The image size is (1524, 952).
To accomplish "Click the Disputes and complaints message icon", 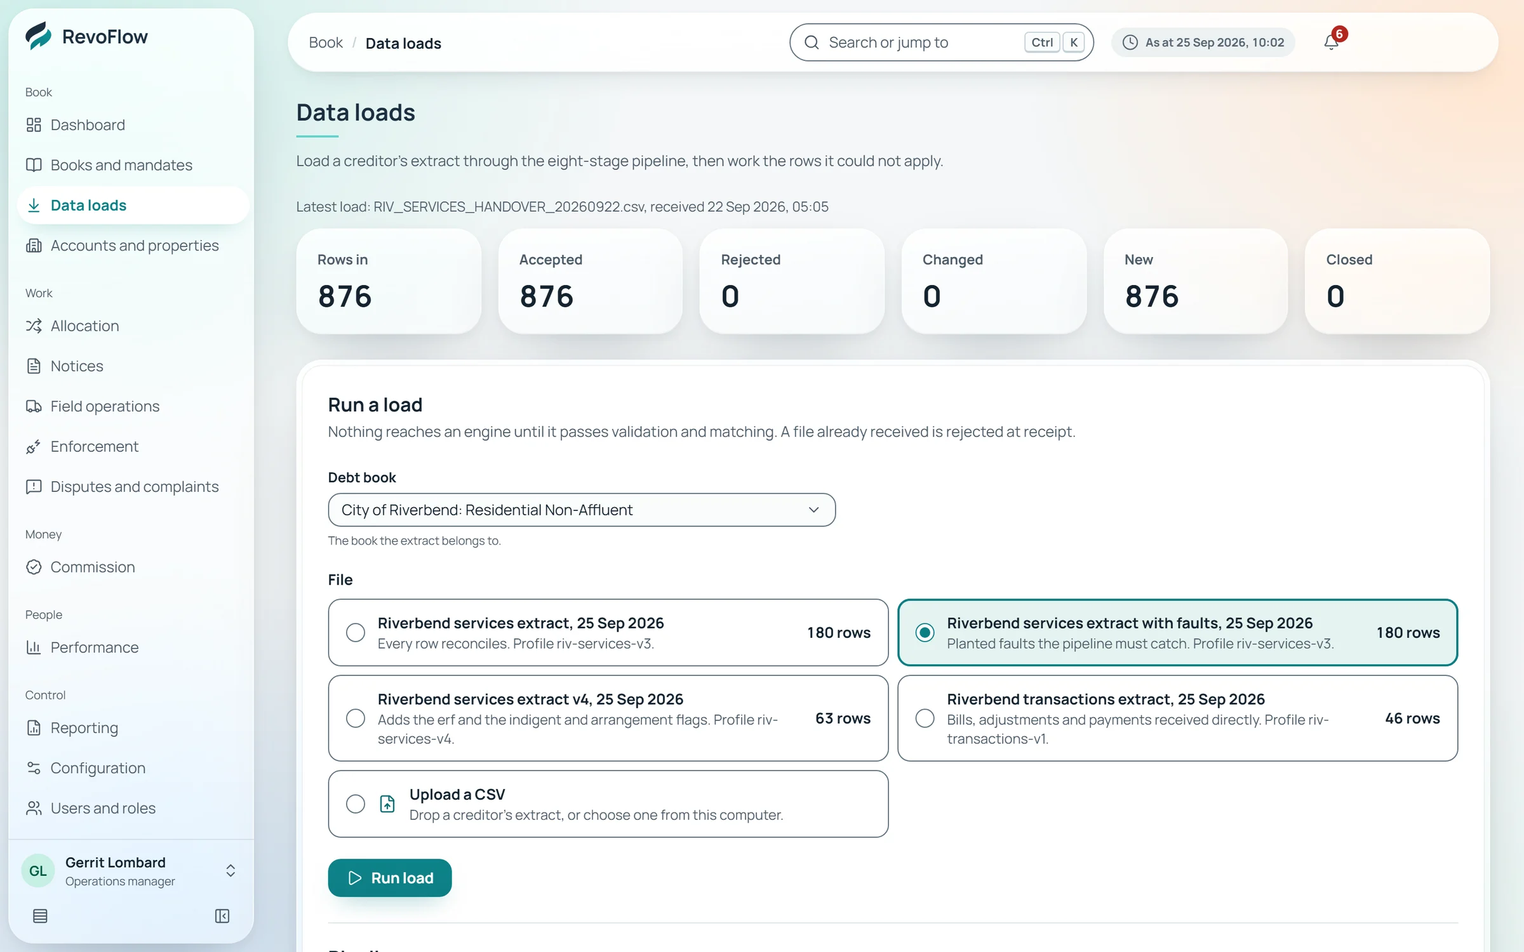I will coord(34,487).
